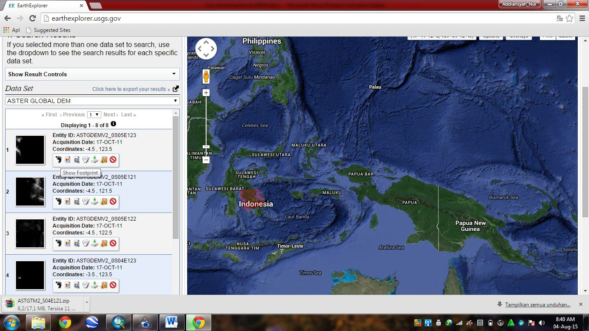This screenshot has height=331, width=589.
Task: Open Google Earth from the taskbar
Action: [92, 322]
